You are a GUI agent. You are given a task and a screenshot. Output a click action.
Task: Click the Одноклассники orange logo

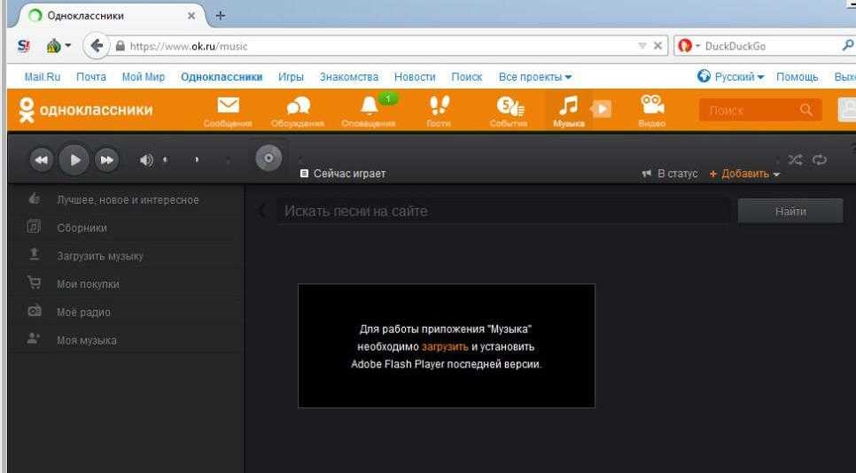(86, 110)
